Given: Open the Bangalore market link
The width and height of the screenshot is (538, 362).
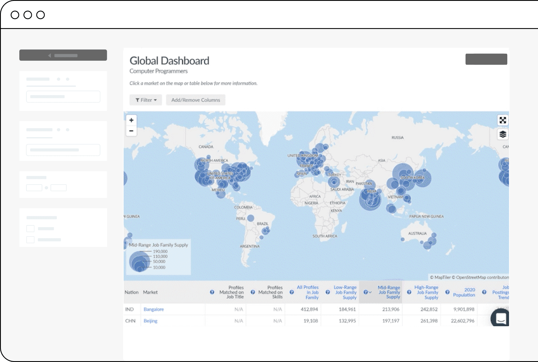Looking at the screenshot, I should [153, 309].
